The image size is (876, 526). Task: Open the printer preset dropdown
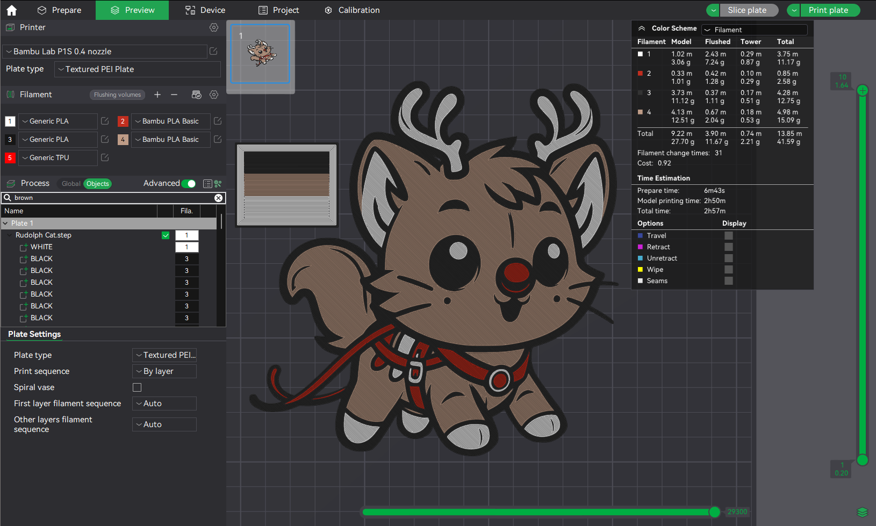point(105,52)
